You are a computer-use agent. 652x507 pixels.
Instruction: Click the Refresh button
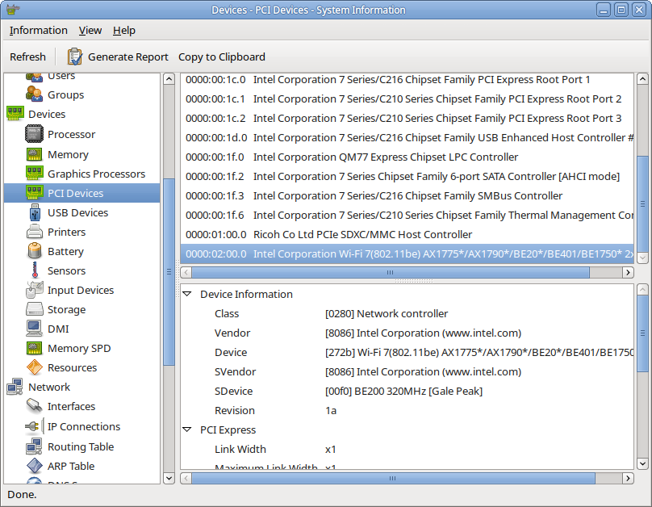tap(28, 57)
